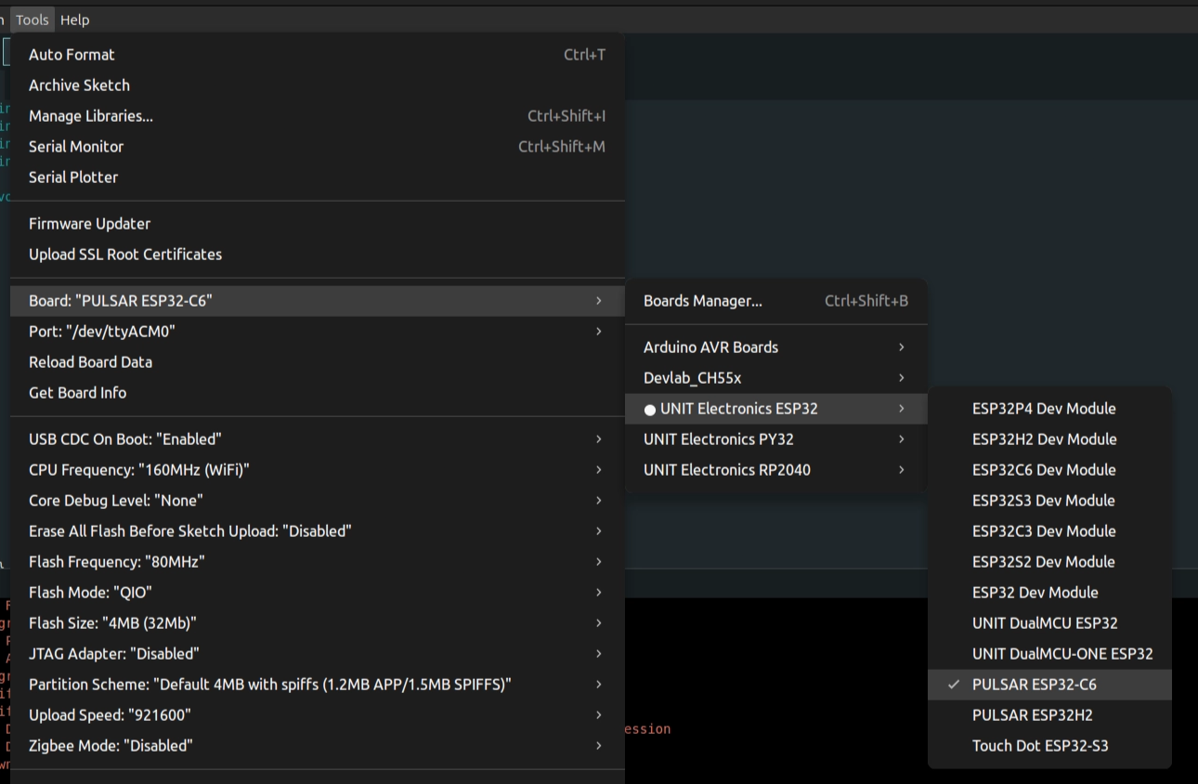Image resolution: width=1198 pixels, height=784 pixels.
Task: Open Manage Libraries...
Action: coord(318,116)
